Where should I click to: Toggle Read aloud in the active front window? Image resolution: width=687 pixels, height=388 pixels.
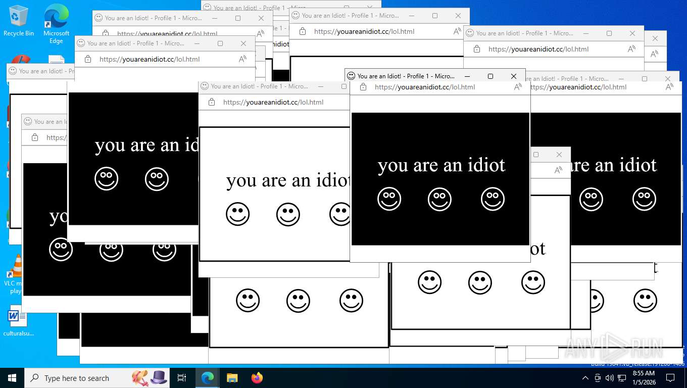pos(518,87)
